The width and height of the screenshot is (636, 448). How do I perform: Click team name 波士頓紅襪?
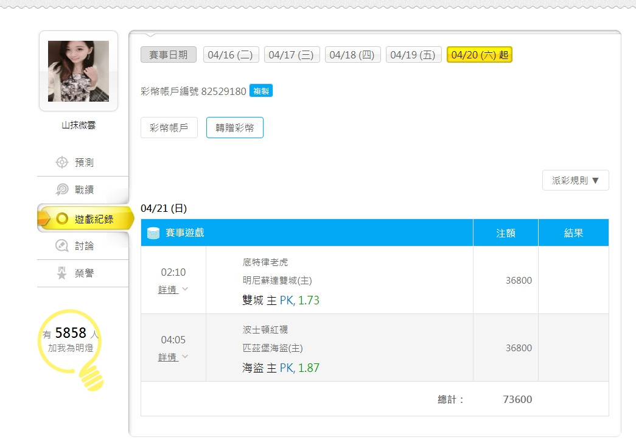pos(265,330)
